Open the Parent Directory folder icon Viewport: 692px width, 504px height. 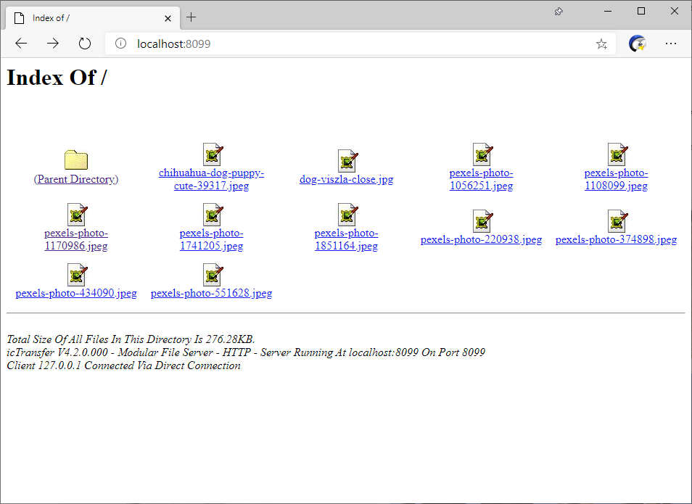tap(75, 160)
